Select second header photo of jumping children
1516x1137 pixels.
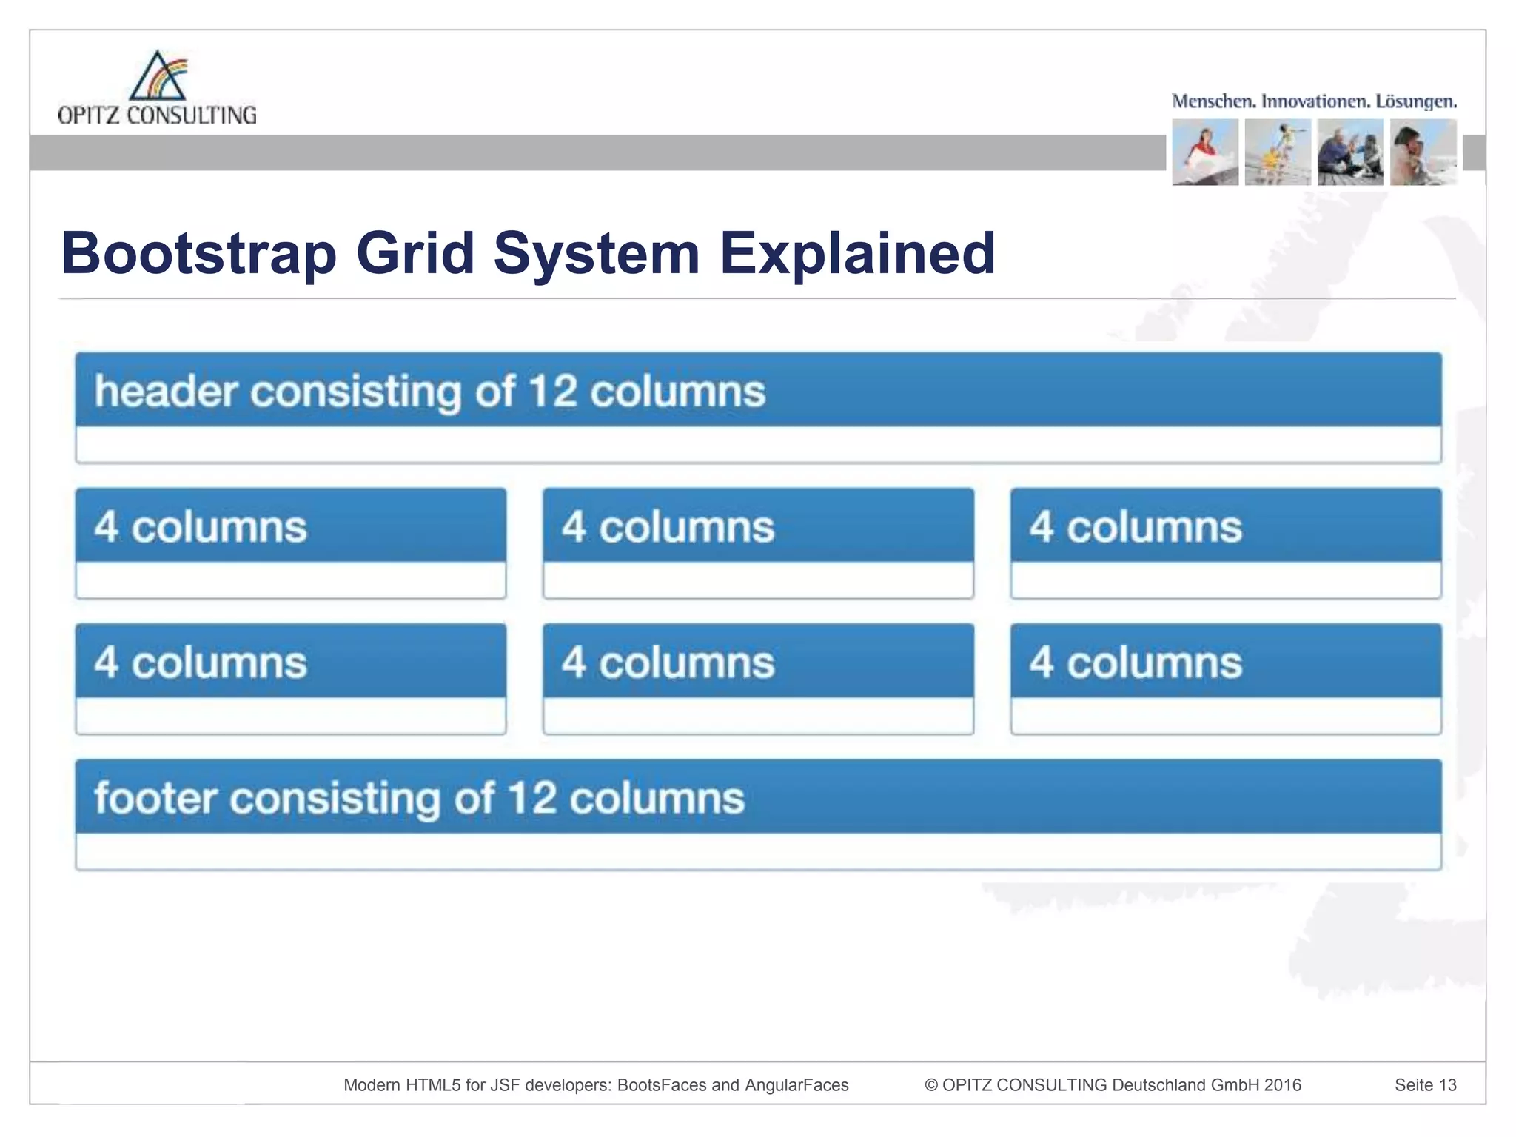(1278, 152)
